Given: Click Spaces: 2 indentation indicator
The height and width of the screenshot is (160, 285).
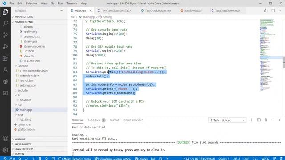Looking at the screenshot, I should point(224,159).
